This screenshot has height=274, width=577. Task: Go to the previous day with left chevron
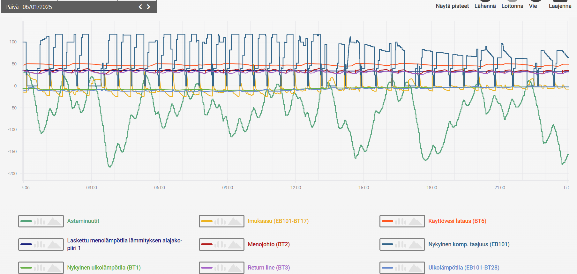point(140,7)
